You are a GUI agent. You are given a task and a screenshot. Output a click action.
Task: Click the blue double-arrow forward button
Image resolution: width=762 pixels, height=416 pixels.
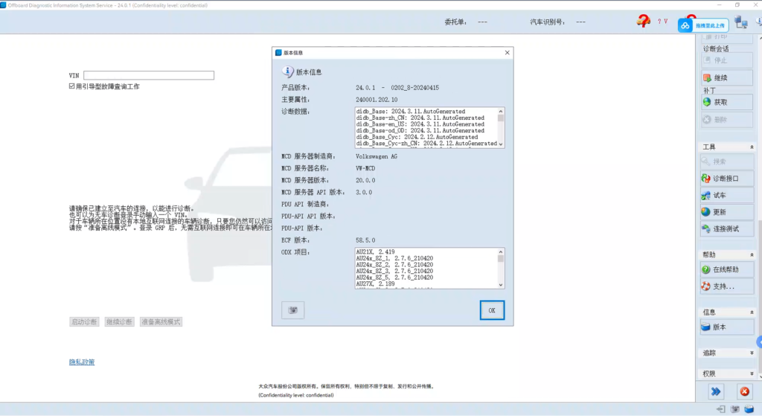[715, 391]
